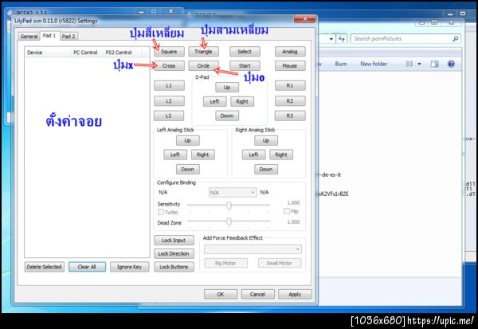Click the Explorer change view icon
This screenshot has width=478, height=329.
pos(409,64)
